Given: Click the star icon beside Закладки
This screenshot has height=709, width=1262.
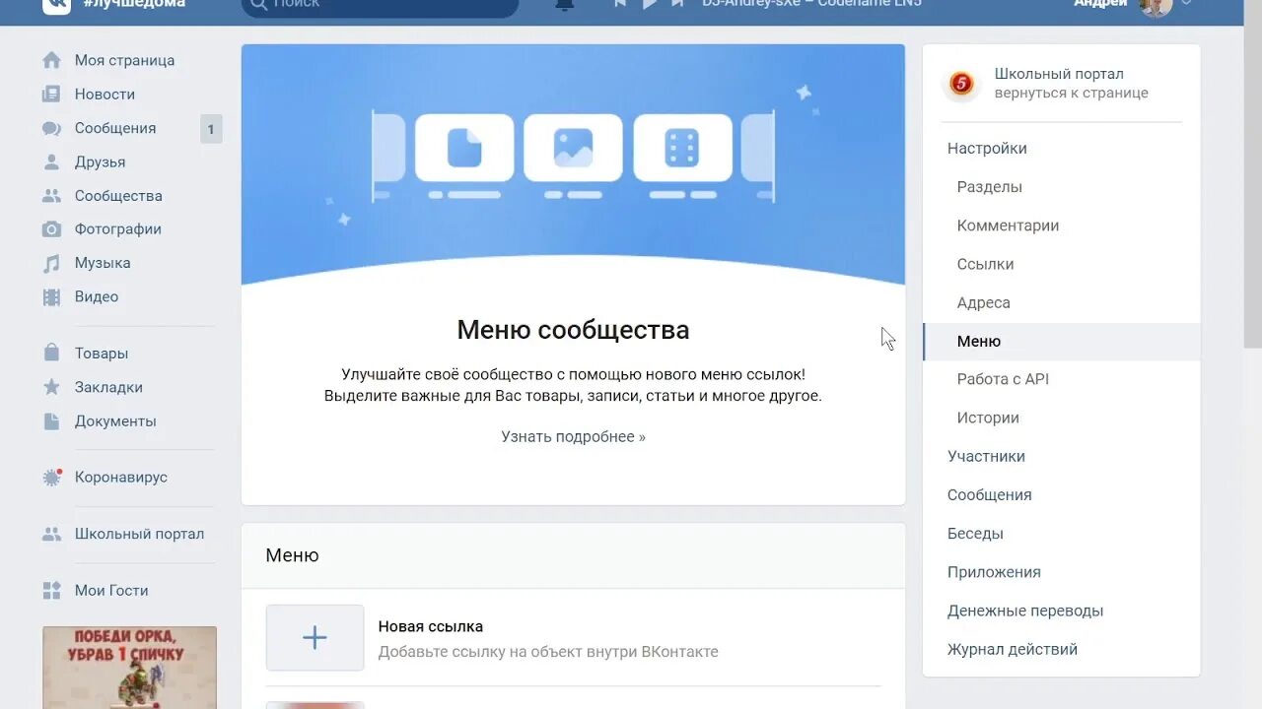Looking at the screenshot, I should [51, 387].
